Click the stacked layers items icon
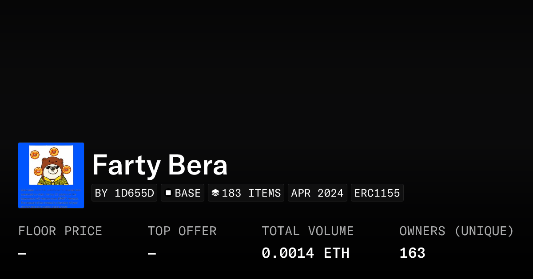Image resolution: width=533 pixels, height=279 pixels. 215,193
